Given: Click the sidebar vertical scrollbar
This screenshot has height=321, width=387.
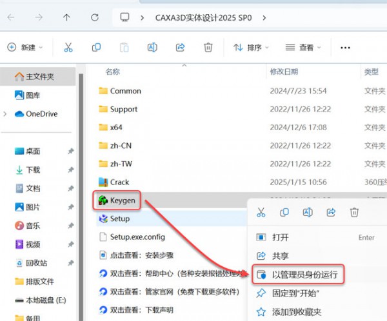Looking at the screenshot, I should (81, 197).
